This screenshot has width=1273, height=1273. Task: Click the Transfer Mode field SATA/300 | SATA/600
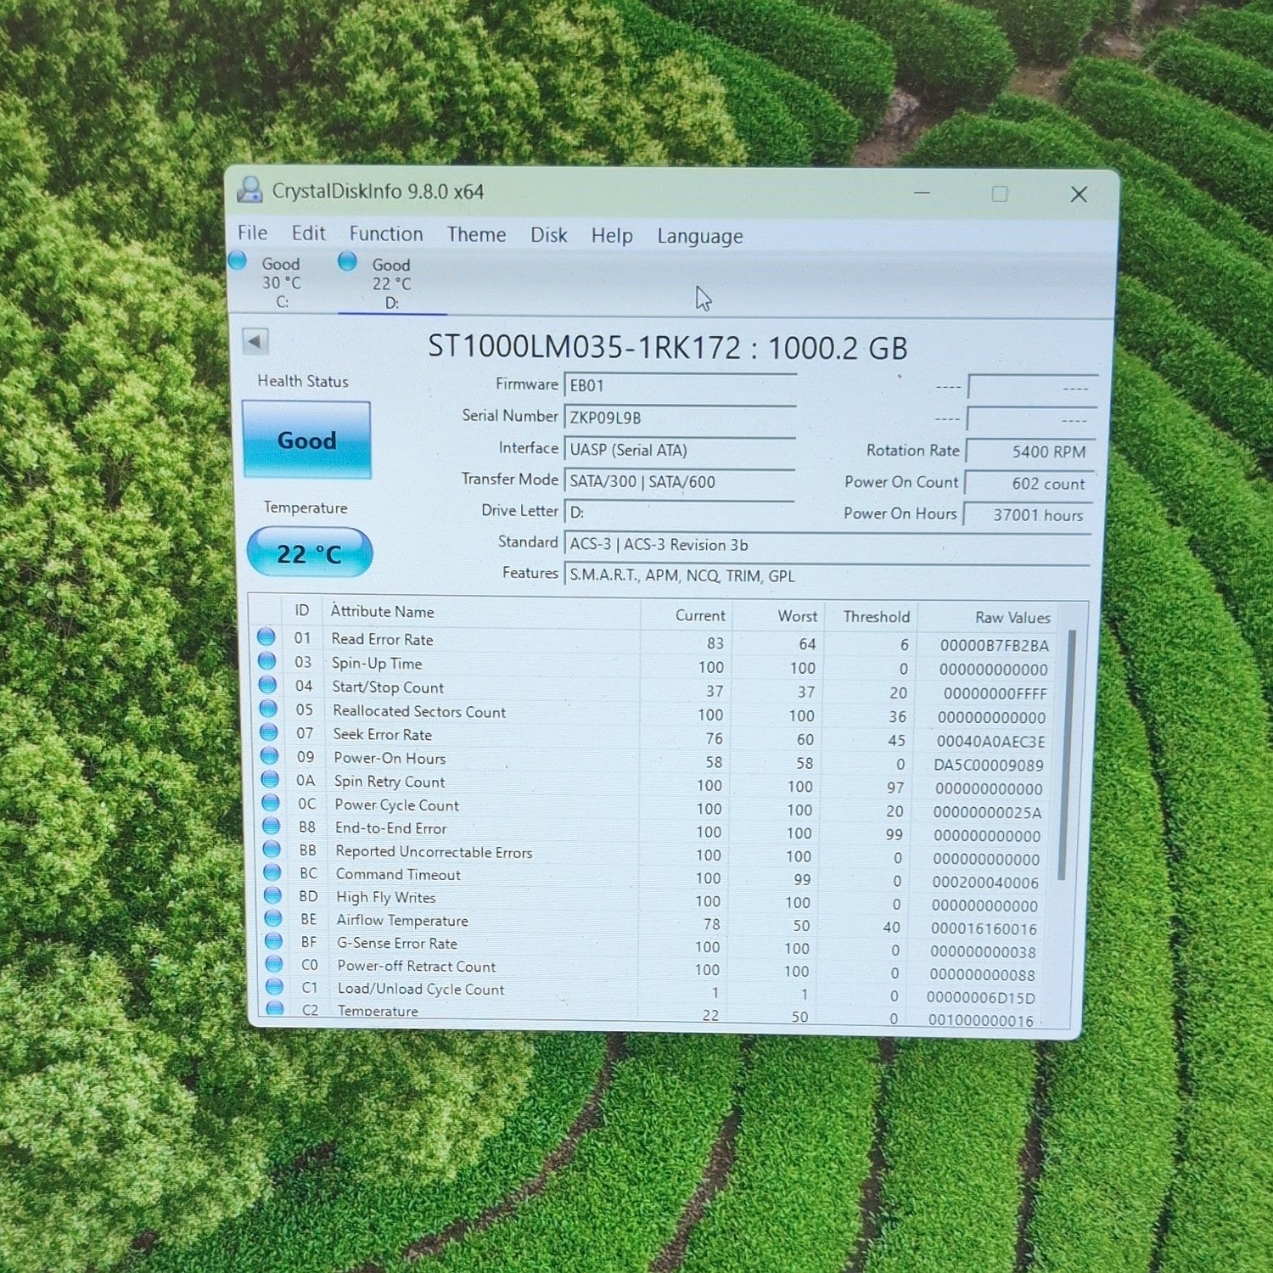tap(679, 481)
